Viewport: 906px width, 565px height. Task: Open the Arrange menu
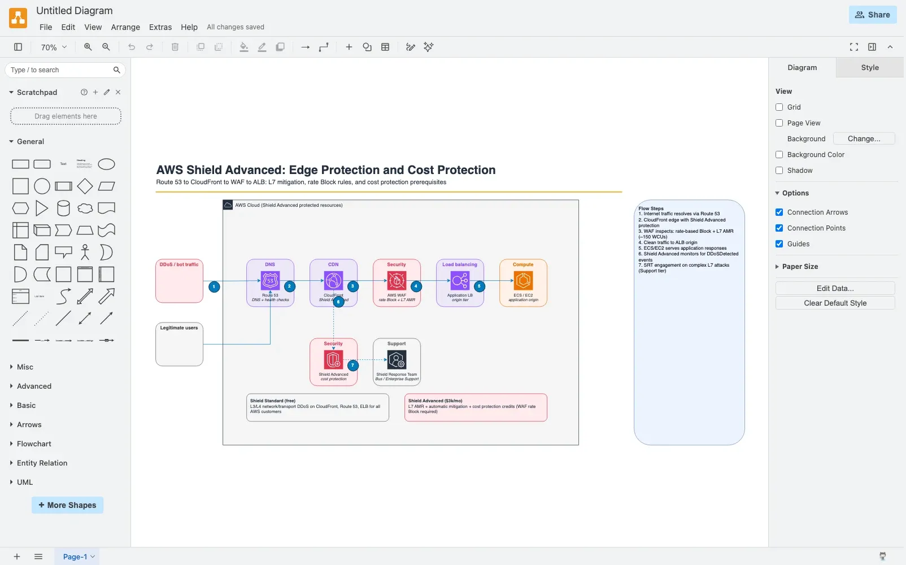click(x=125, y=27)
